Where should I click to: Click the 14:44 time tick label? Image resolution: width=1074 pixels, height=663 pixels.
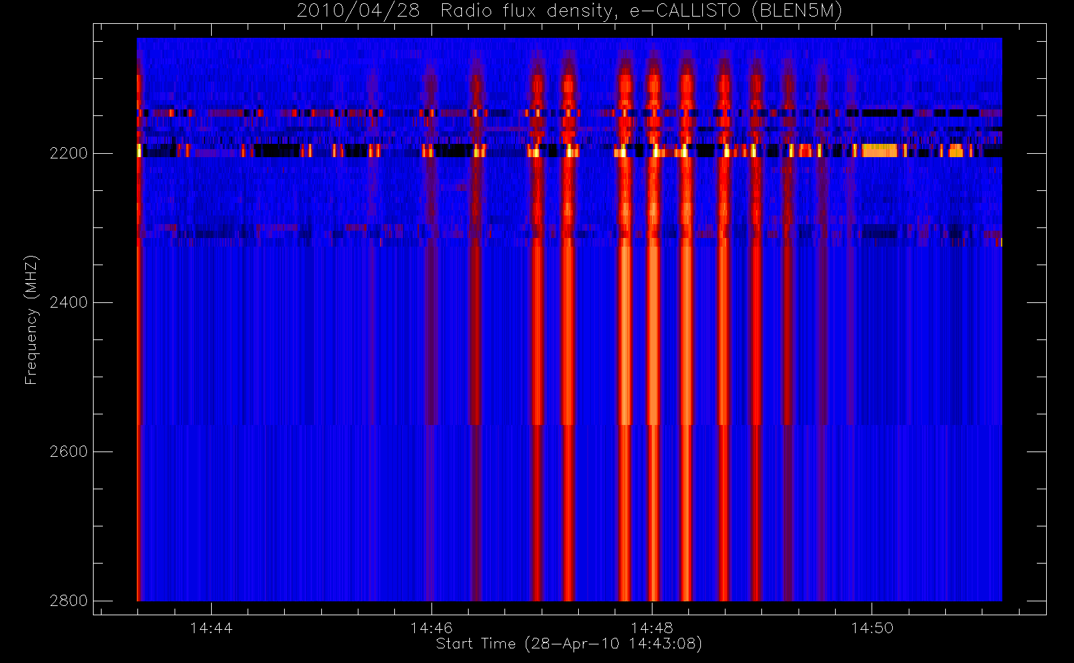[211, 628]
